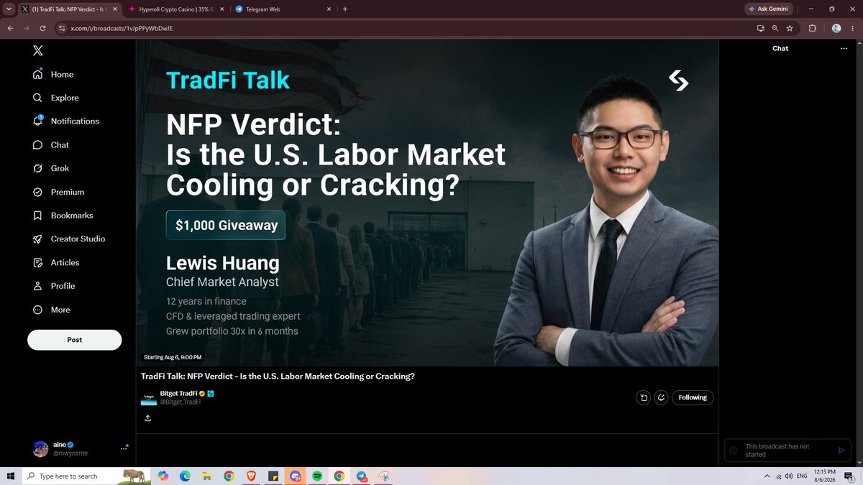Bookmark page with the star icon
Viewport: 863px width, 485px height.
click(x=790, y=28)
